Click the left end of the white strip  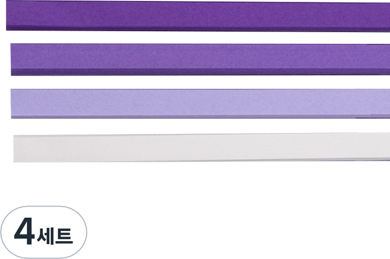tap(17, 149)
